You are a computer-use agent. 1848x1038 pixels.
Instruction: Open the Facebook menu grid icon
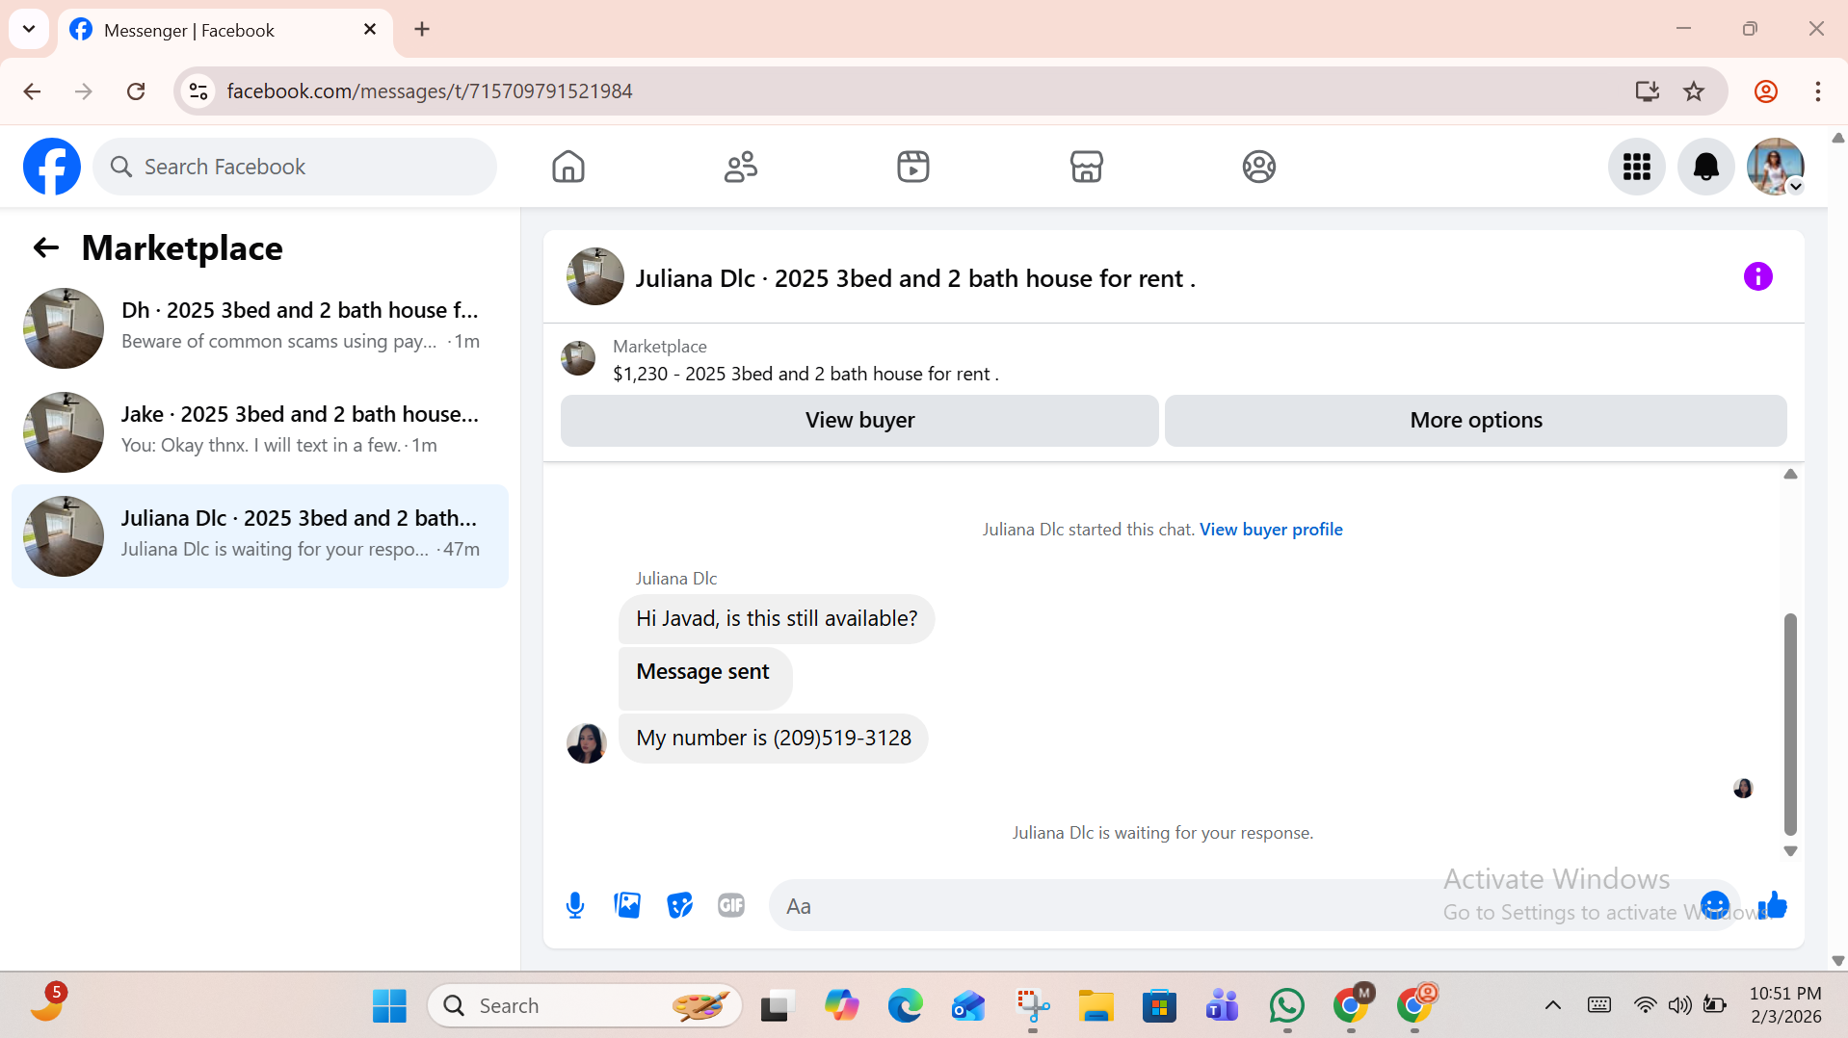[1637, 167]
